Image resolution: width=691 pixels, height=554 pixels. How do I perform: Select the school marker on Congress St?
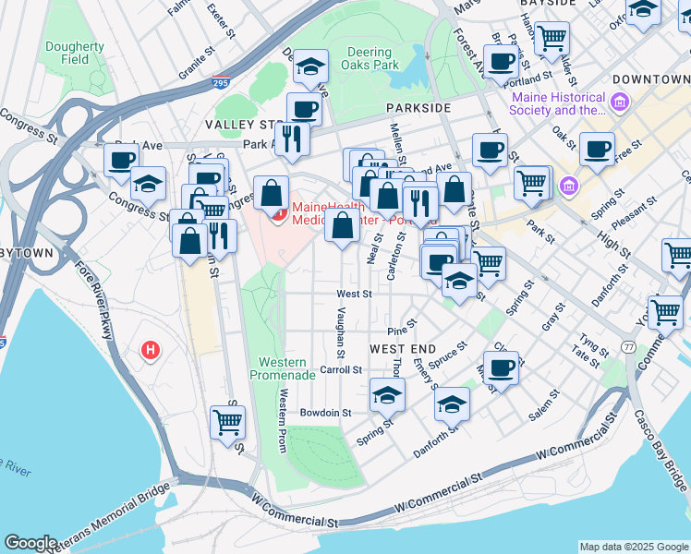tap(149, 187)
